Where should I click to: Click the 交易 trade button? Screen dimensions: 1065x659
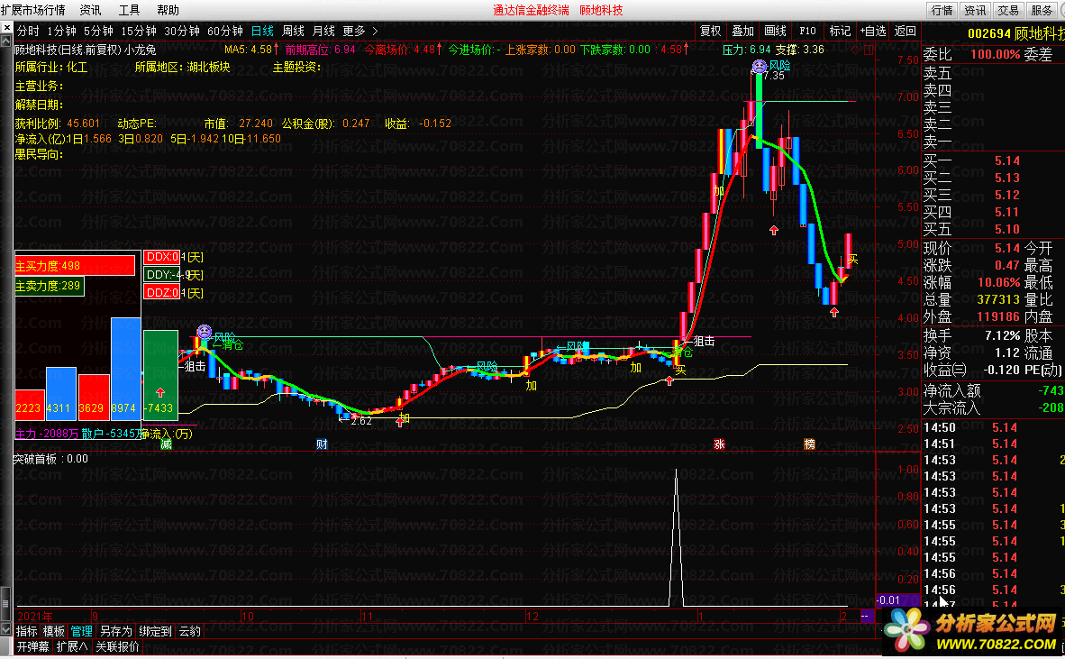(1008, 10)
